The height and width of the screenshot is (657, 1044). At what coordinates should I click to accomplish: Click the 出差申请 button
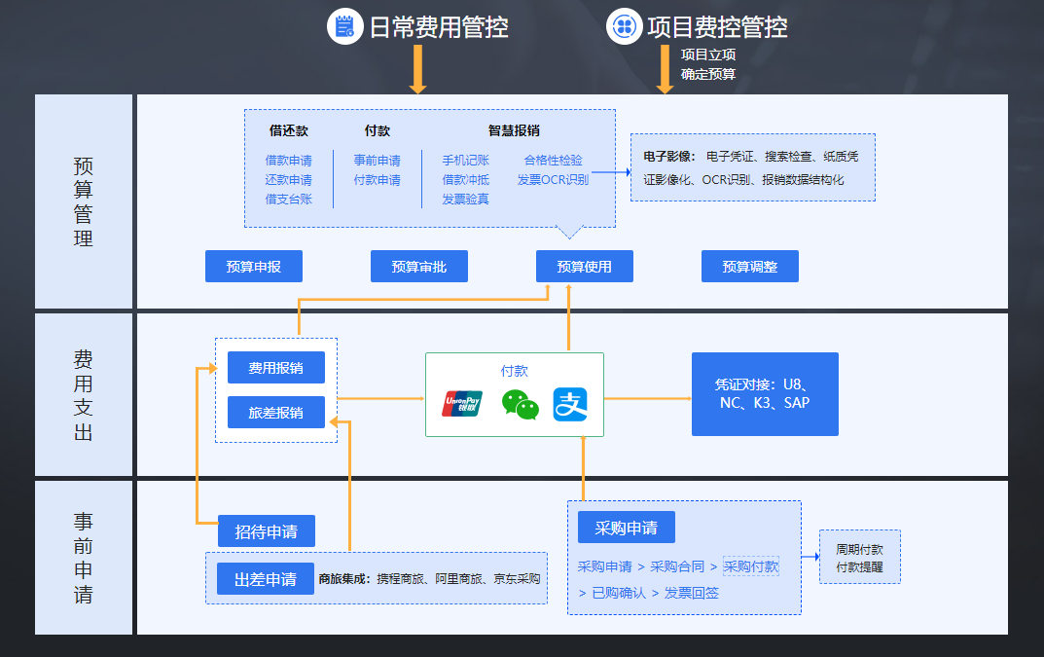tap(265, 579)
